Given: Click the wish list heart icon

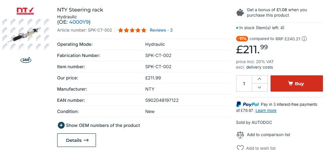Looking at the screenshot, I should 240,148.
